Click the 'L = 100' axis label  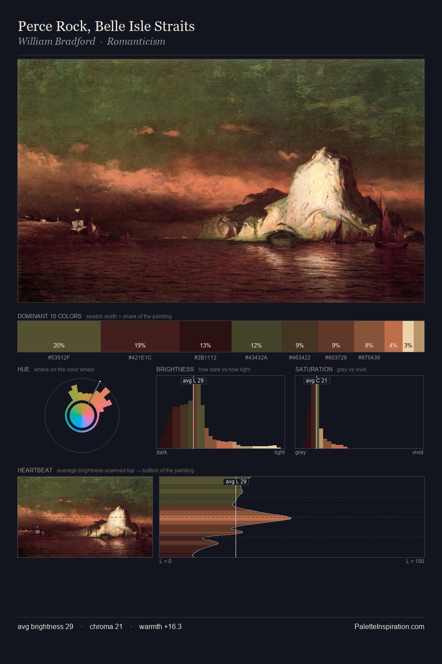415,561
